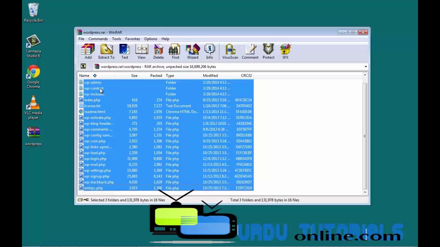Select wp-activate.php file
The height and width of the screenshot is (247, 440).
click(x=166, y=118)
